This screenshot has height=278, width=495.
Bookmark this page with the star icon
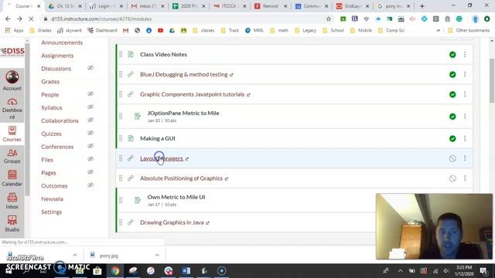coord(329,19)
